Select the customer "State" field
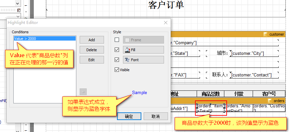Image resolution: width=291 pixels, height=132 pixels. point(185,53)
